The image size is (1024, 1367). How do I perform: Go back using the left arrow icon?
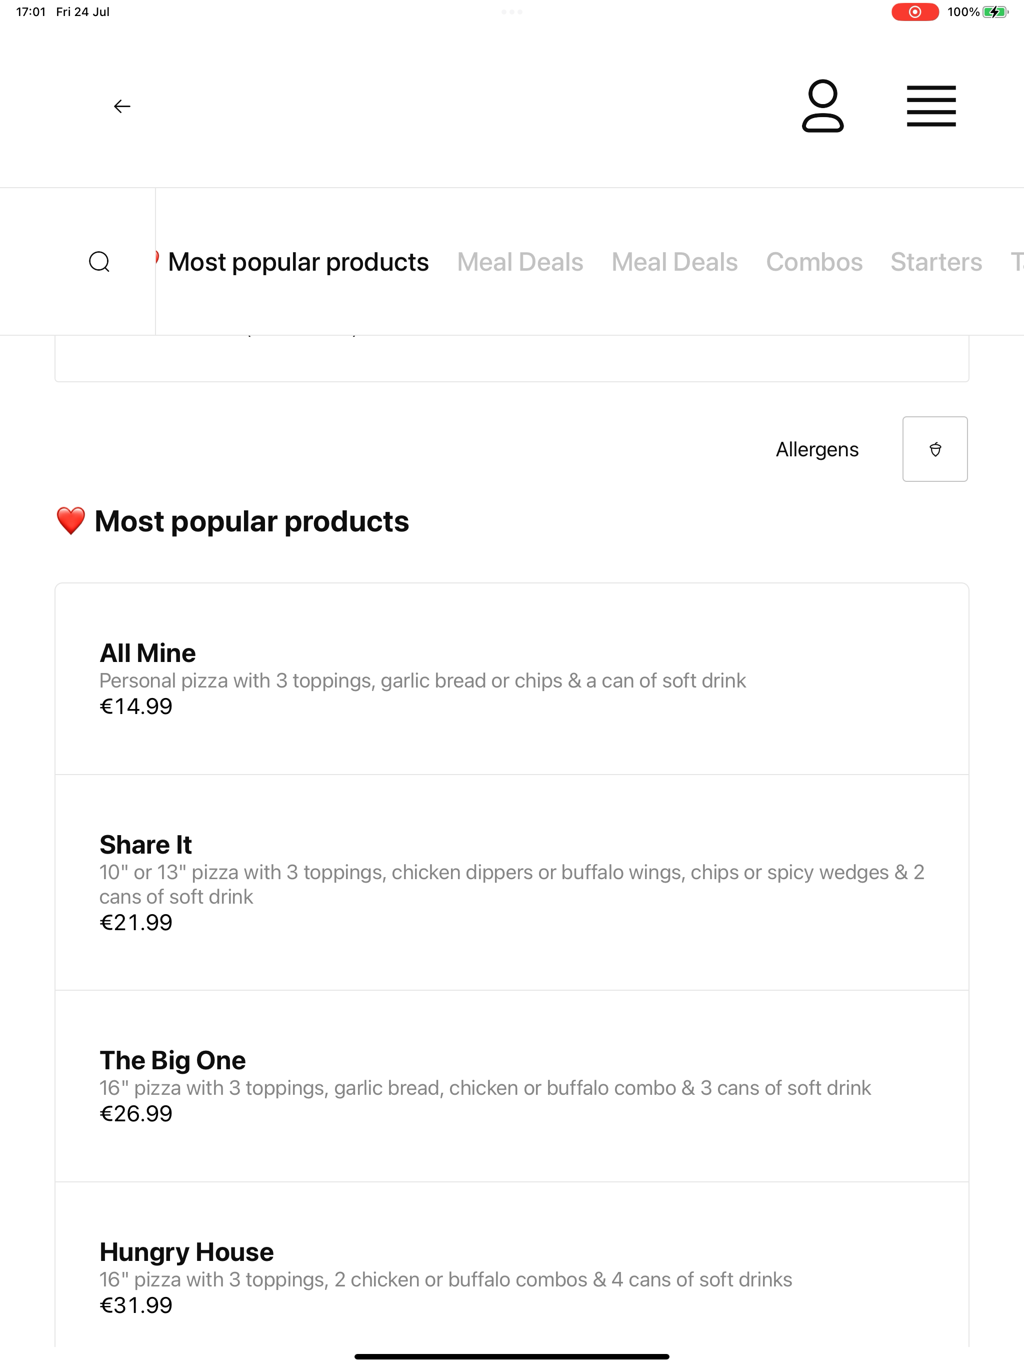(121, 106)
